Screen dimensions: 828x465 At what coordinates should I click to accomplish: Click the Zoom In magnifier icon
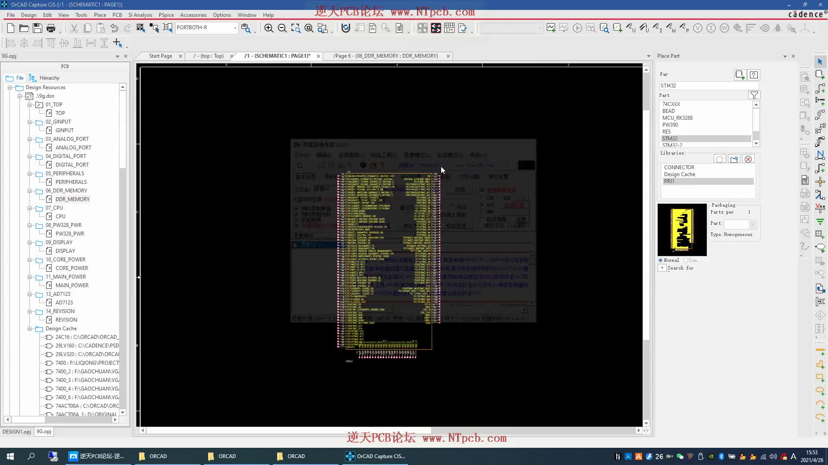[269, 28]
